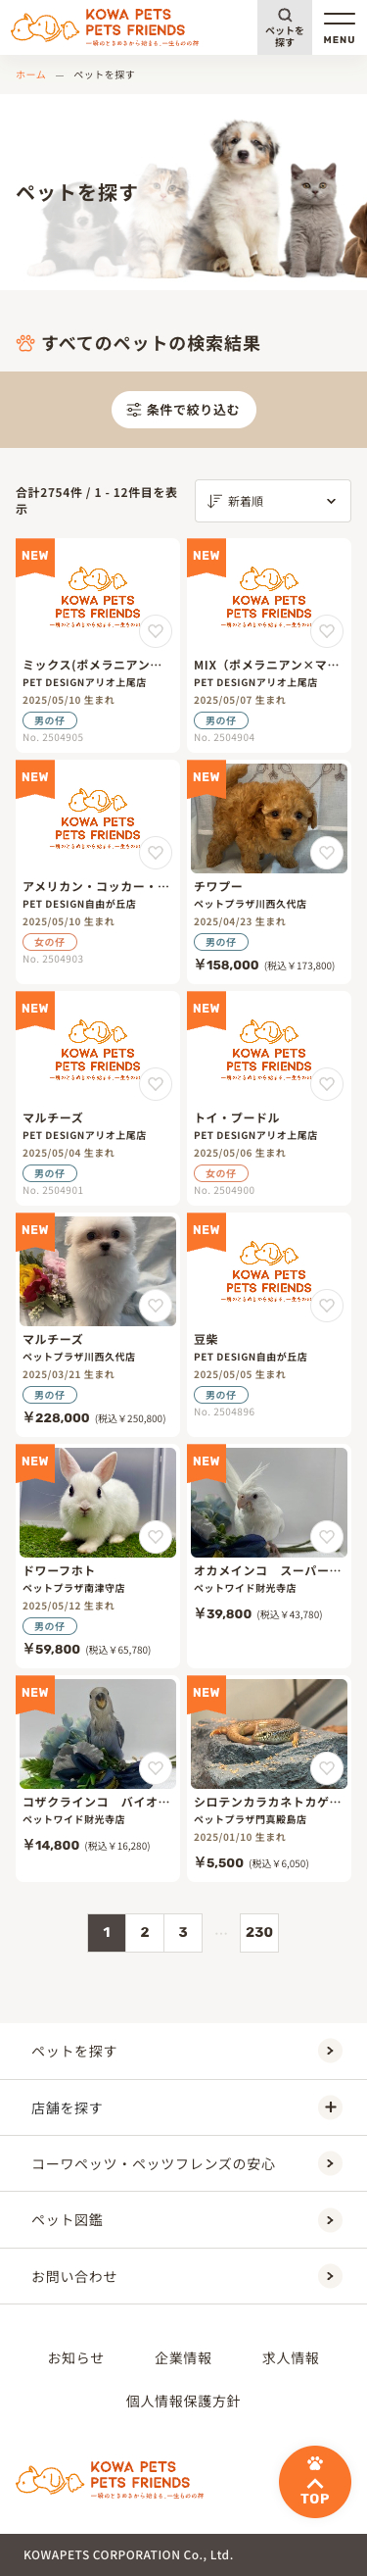Open the hamburger MENU icon
This screenshot has height=2576, width=367.
pyautogui.click(x=339, y=27)
